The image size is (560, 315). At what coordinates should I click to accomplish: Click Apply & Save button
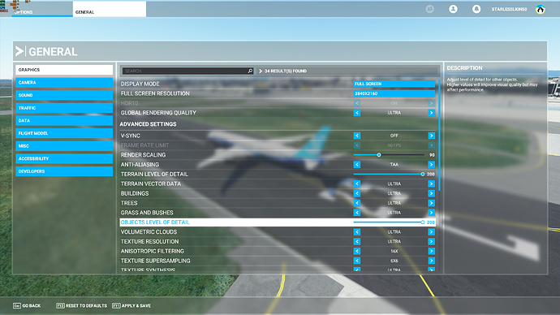pos(131,306)
